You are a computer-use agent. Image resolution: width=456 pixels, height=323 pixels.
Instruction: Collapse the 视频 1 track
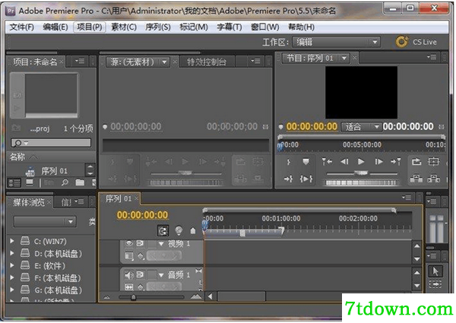coord(161,244)
